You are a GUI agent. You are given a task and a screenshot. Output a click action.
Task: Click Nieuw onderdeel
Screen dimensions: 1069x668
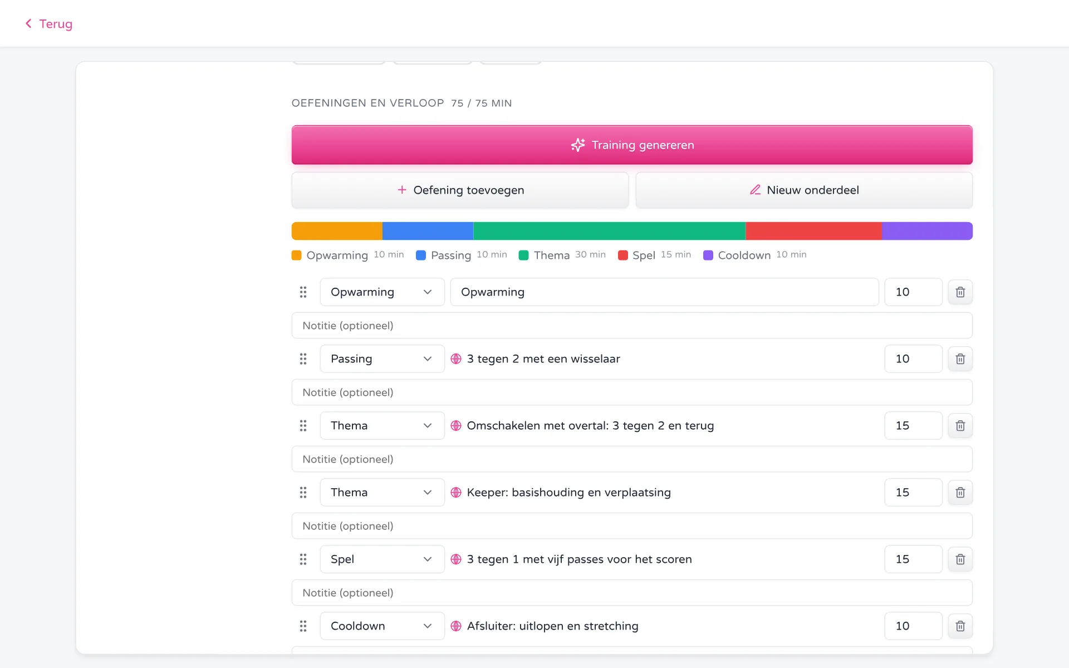click(804, 190)
